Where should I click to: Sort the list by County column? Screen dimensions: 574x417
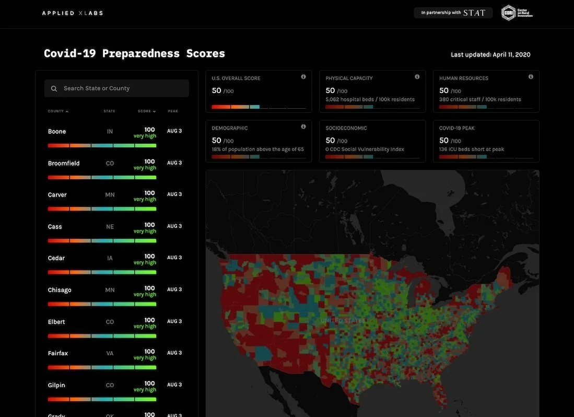click(x=58, y=111)
